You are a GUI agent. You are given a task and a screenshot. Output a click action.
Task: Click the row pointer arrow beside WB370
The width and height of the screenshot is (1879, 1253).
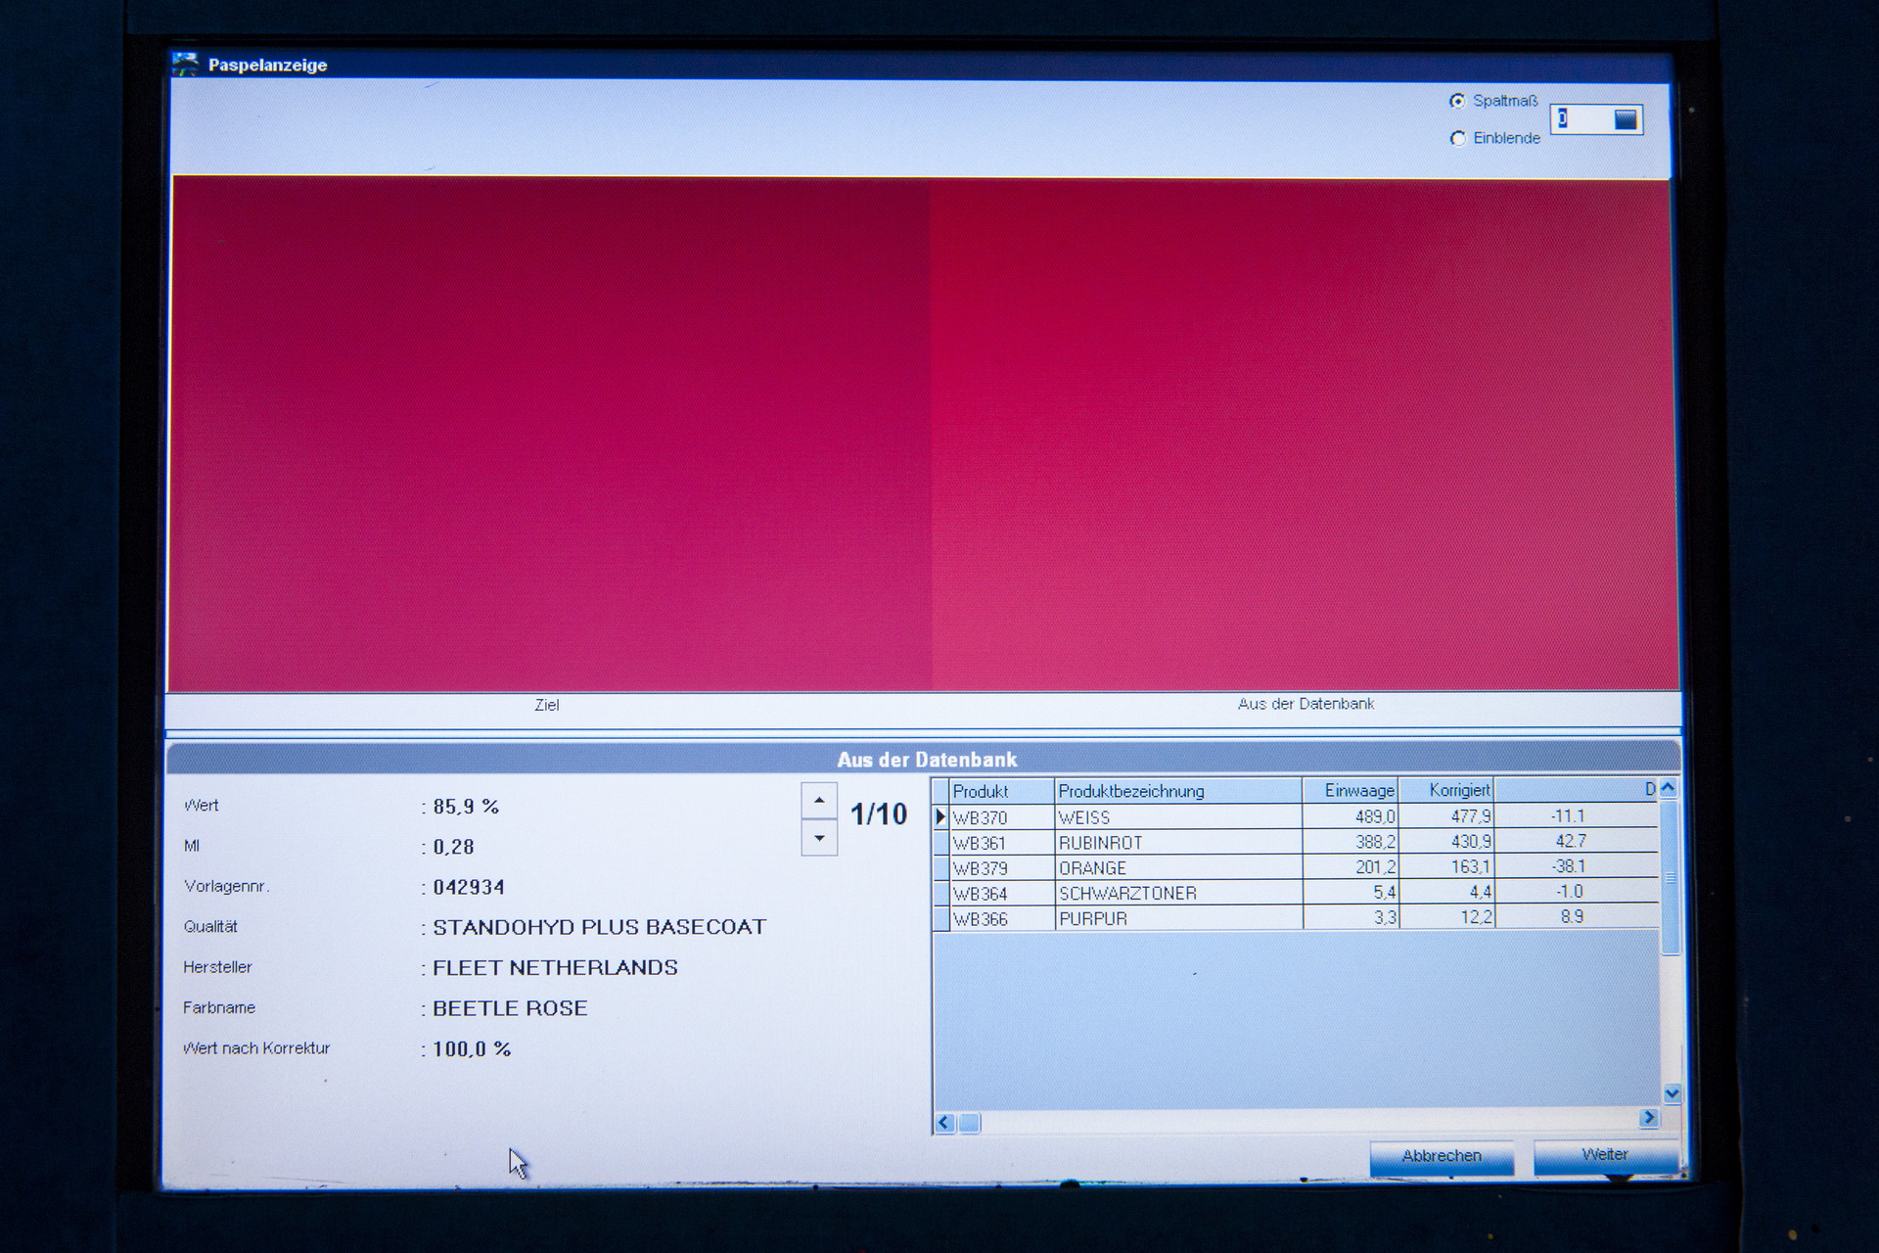(x=940, y=816)
